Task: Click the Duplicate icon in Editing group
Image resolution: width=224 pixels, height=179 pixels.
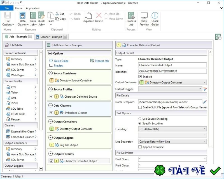Action: [88, 17]
